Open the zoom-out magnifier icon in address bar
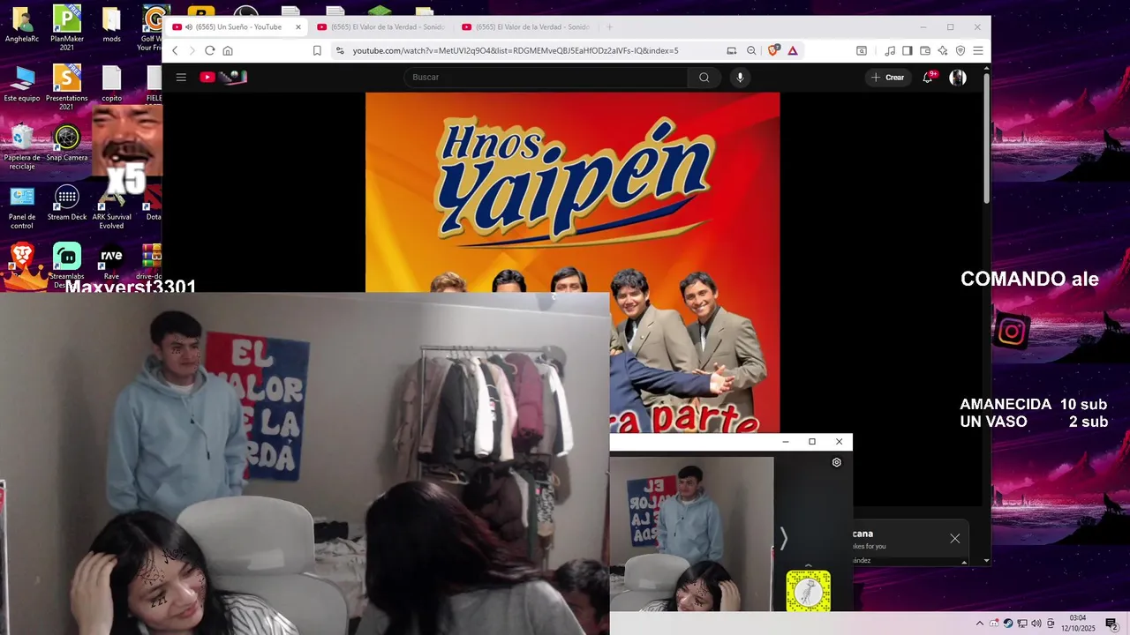Screen dimensions: 1130x635 pyautogui.click(x=751, y=51)
